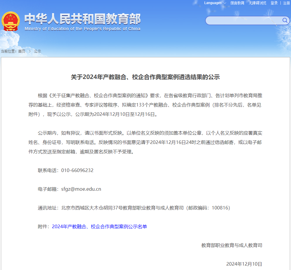Click the signature 教育部职业教育与成人教育司

[x=232, y=245]
